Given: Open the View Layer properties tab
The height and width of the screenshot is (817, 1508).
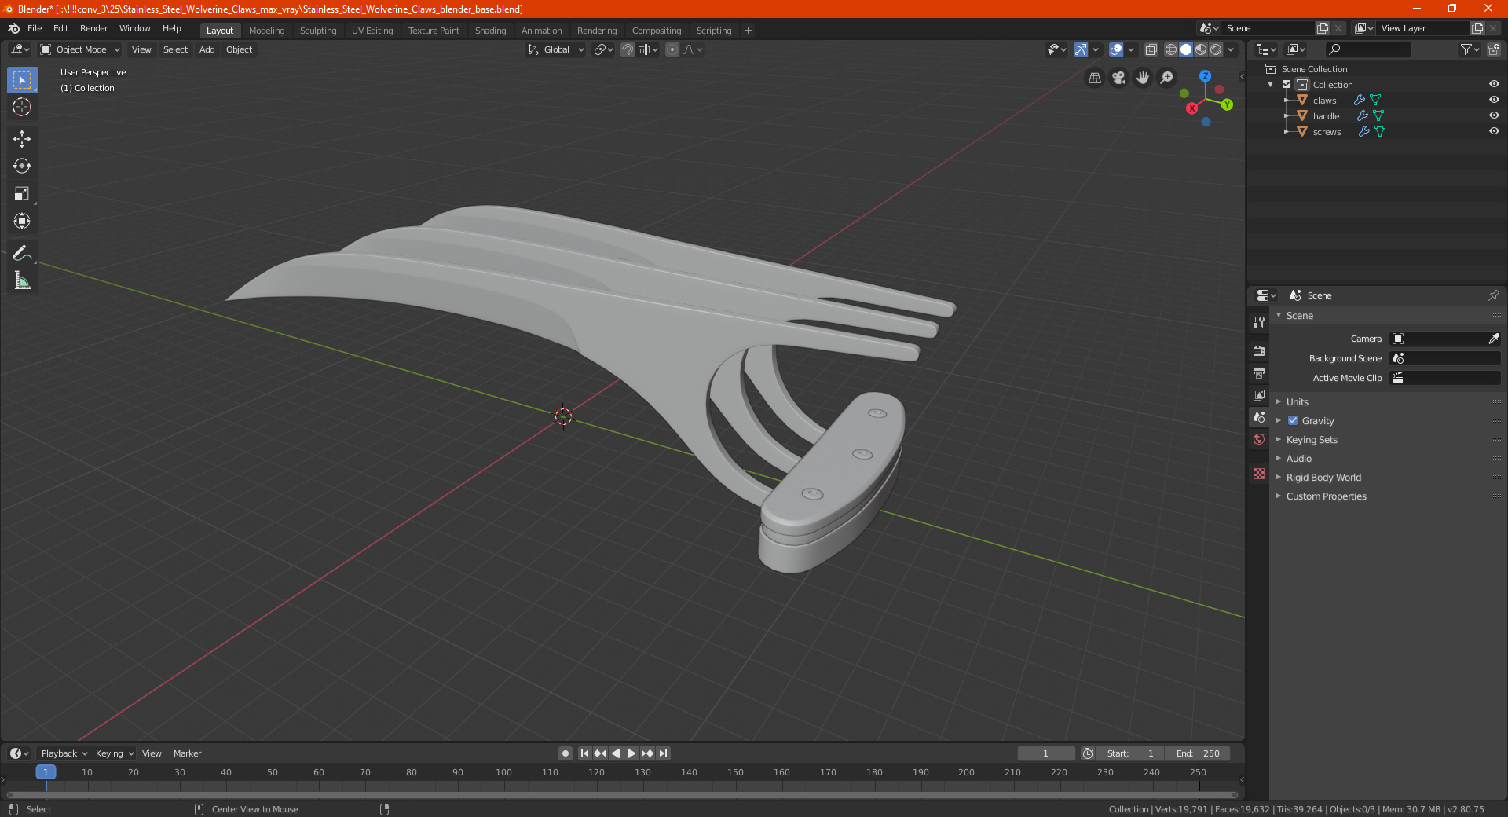Looking at the screenshot, I should pos(1259,394).
